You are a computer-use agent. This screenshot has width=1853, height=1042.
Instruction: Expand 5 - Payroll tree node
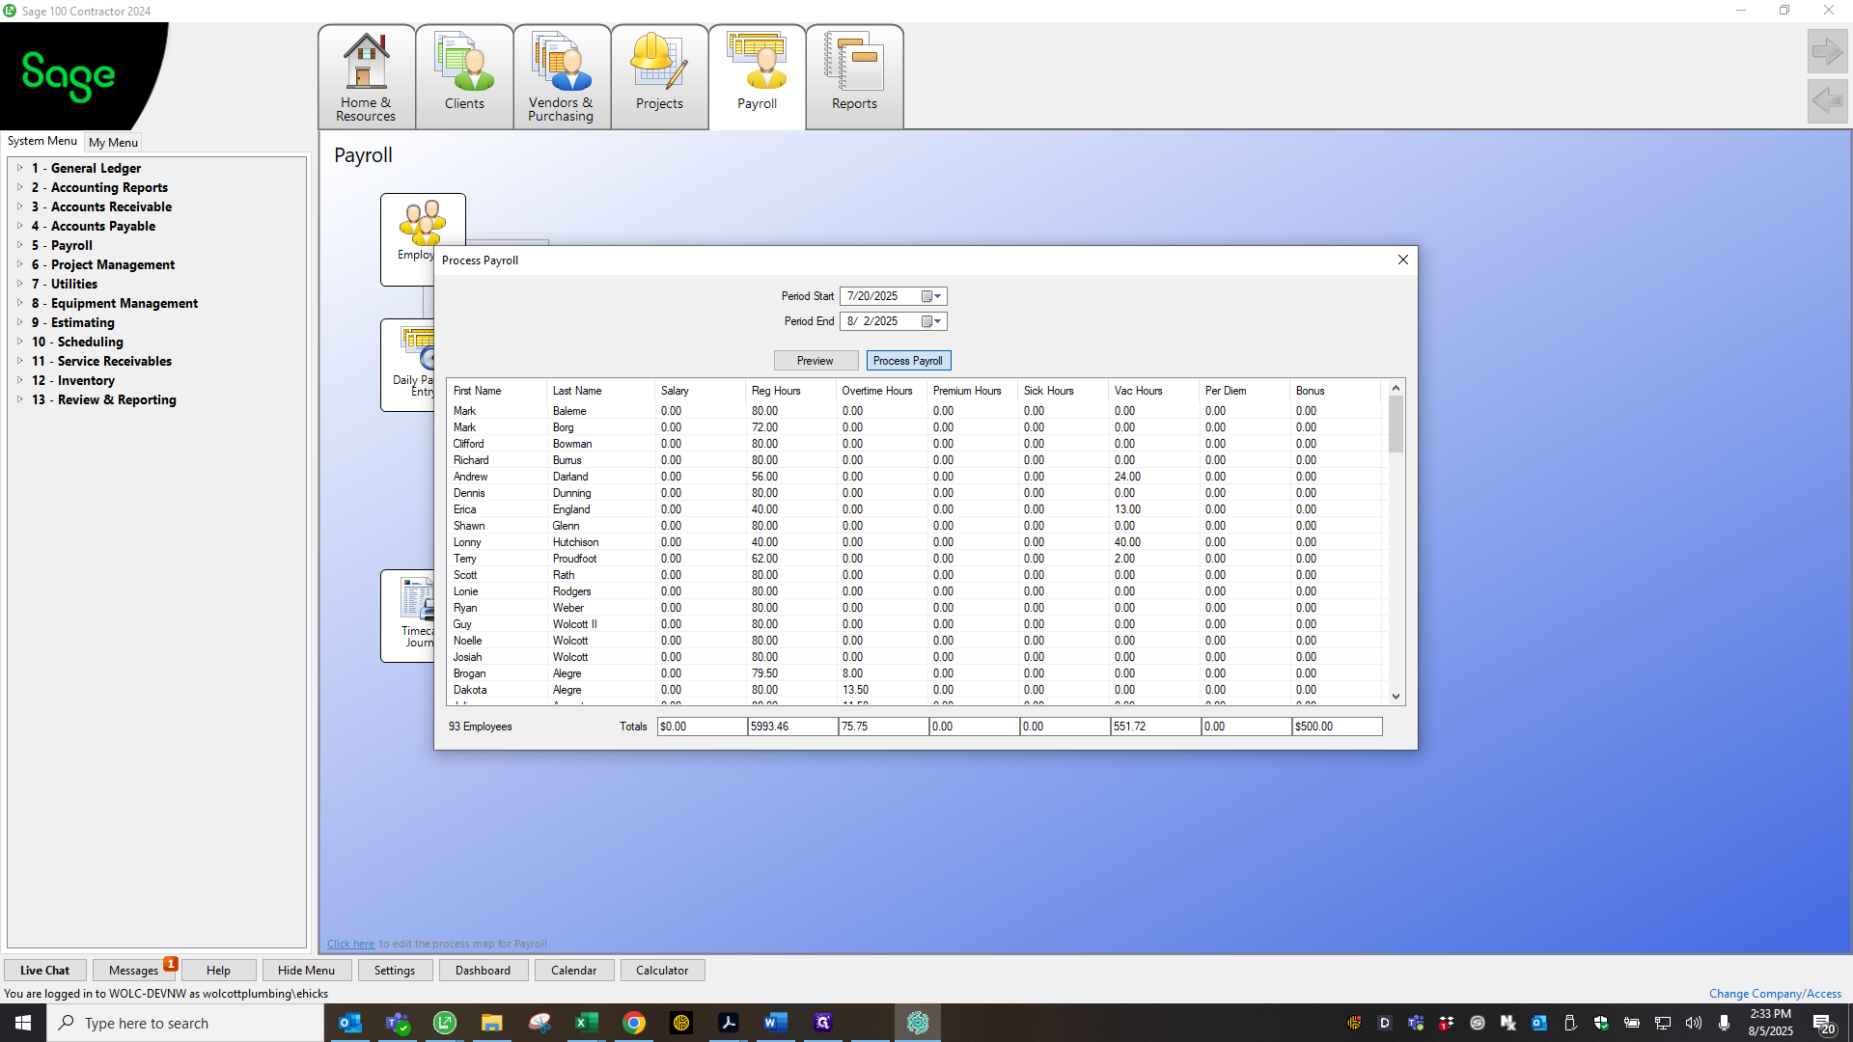19,245
